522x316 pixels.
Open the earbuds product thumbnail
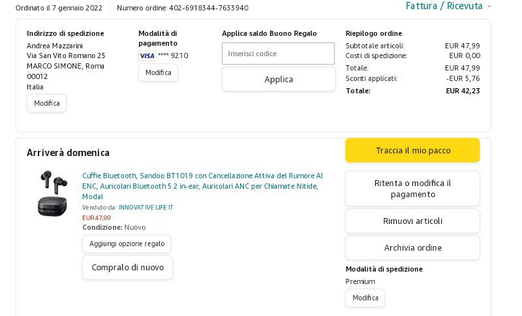click(52, 193)
